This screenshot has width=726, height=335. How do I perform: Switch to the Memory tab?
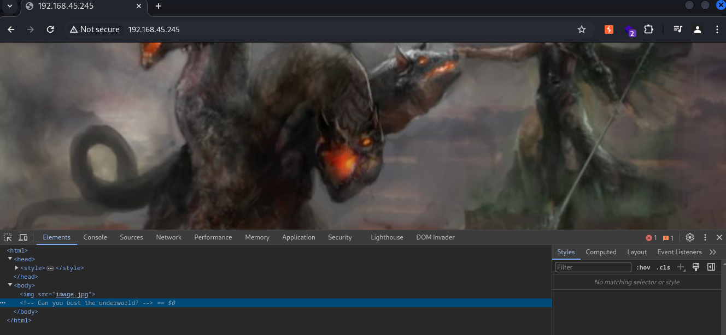[x=257, y=237]
